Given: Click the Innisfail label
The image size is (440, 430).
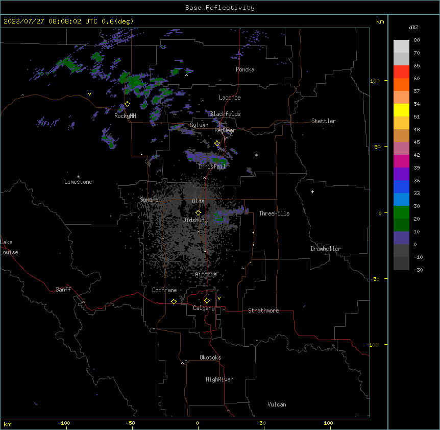Looking at the screenshot, I should 212,166.
